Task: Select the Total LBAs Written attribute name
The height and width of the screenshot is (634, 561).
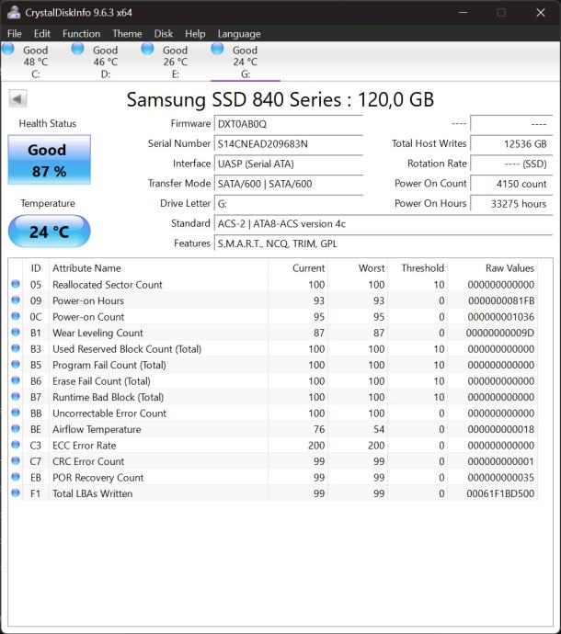Action: tap(92, 493)
